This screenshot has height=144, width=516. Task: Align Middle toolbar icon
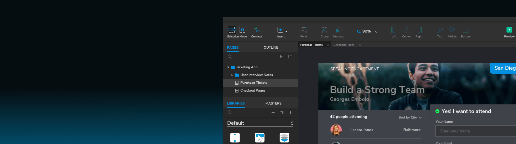point(452,30)
